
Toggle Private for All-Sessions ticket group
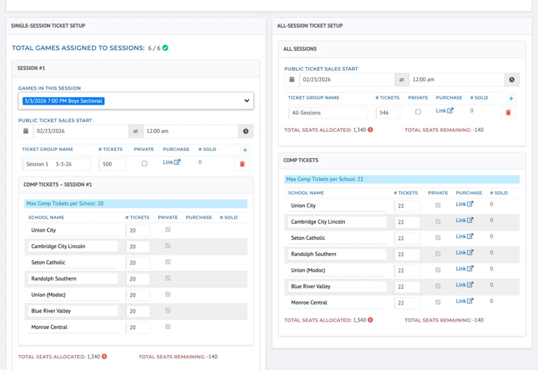[x=418, y=112]
